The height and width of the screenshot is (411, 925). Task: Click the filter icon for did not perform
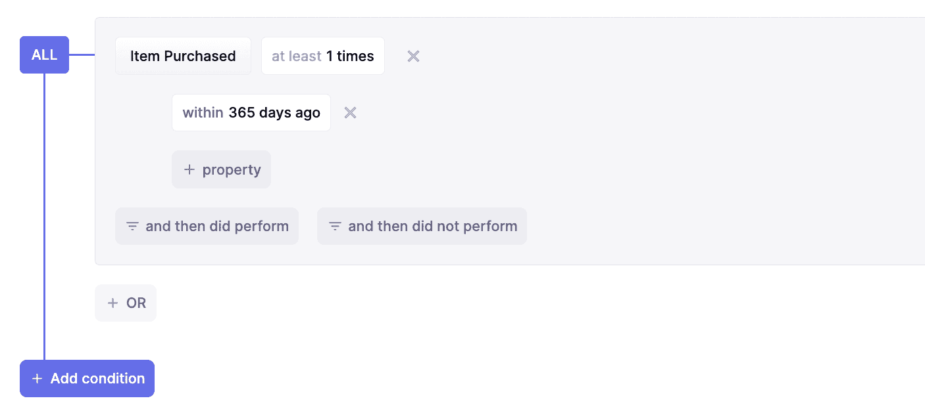(x=335, y=227)
